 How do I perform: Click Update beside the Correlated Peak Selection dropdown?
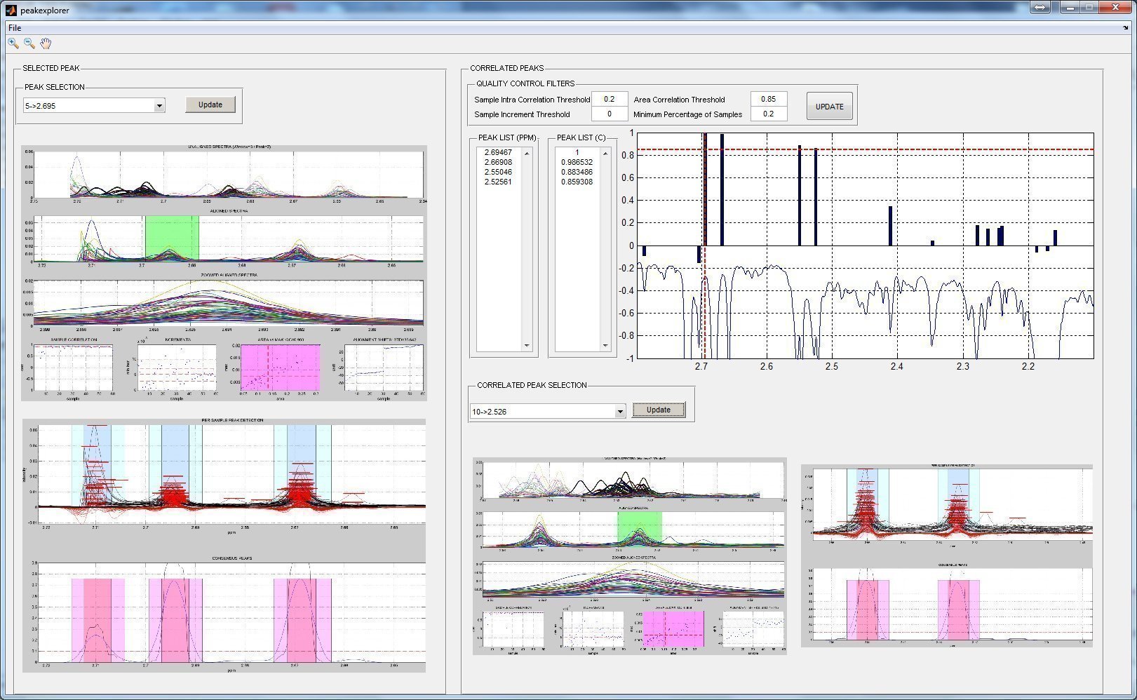pyautogui.click(x=658, y=410)
